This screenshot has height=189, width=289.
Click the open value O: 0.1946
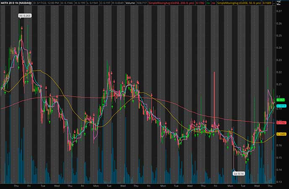pos(66,3)
